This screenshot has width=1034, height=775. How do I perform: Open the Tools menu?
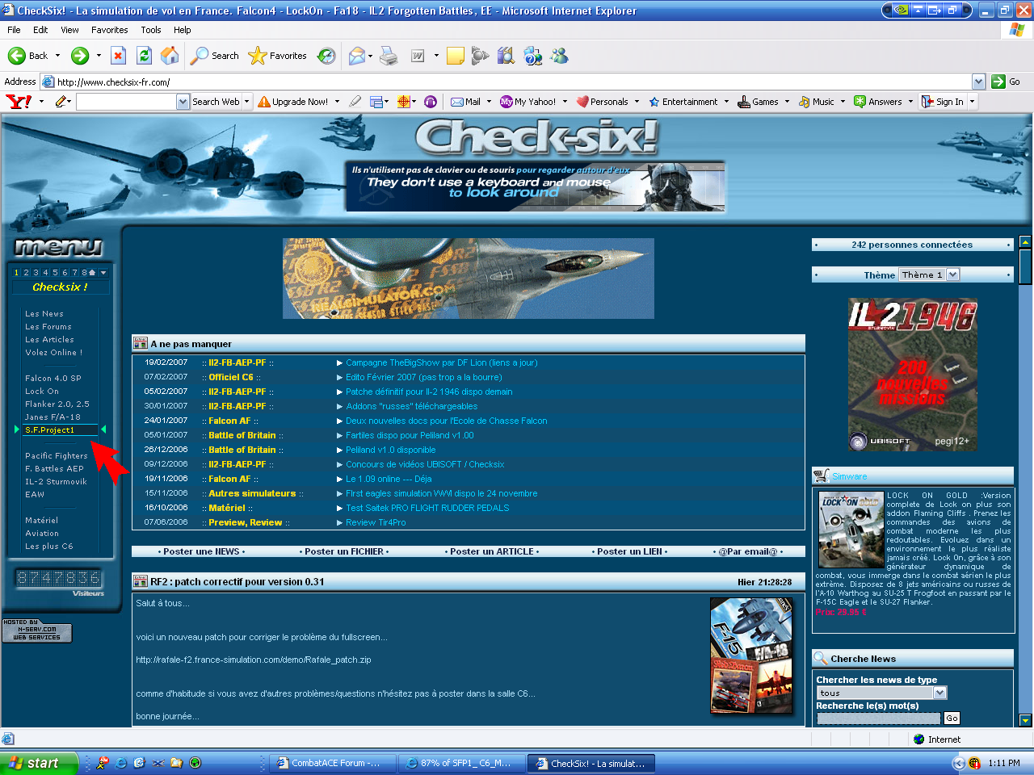[151, 30]
